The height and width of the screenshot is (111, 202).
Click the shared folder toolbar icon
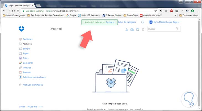(x=138, y=30)
